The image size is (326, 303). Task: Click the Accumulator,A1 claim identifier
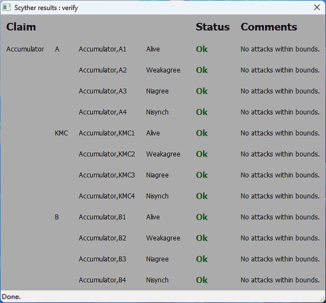[x=102, y=49]
